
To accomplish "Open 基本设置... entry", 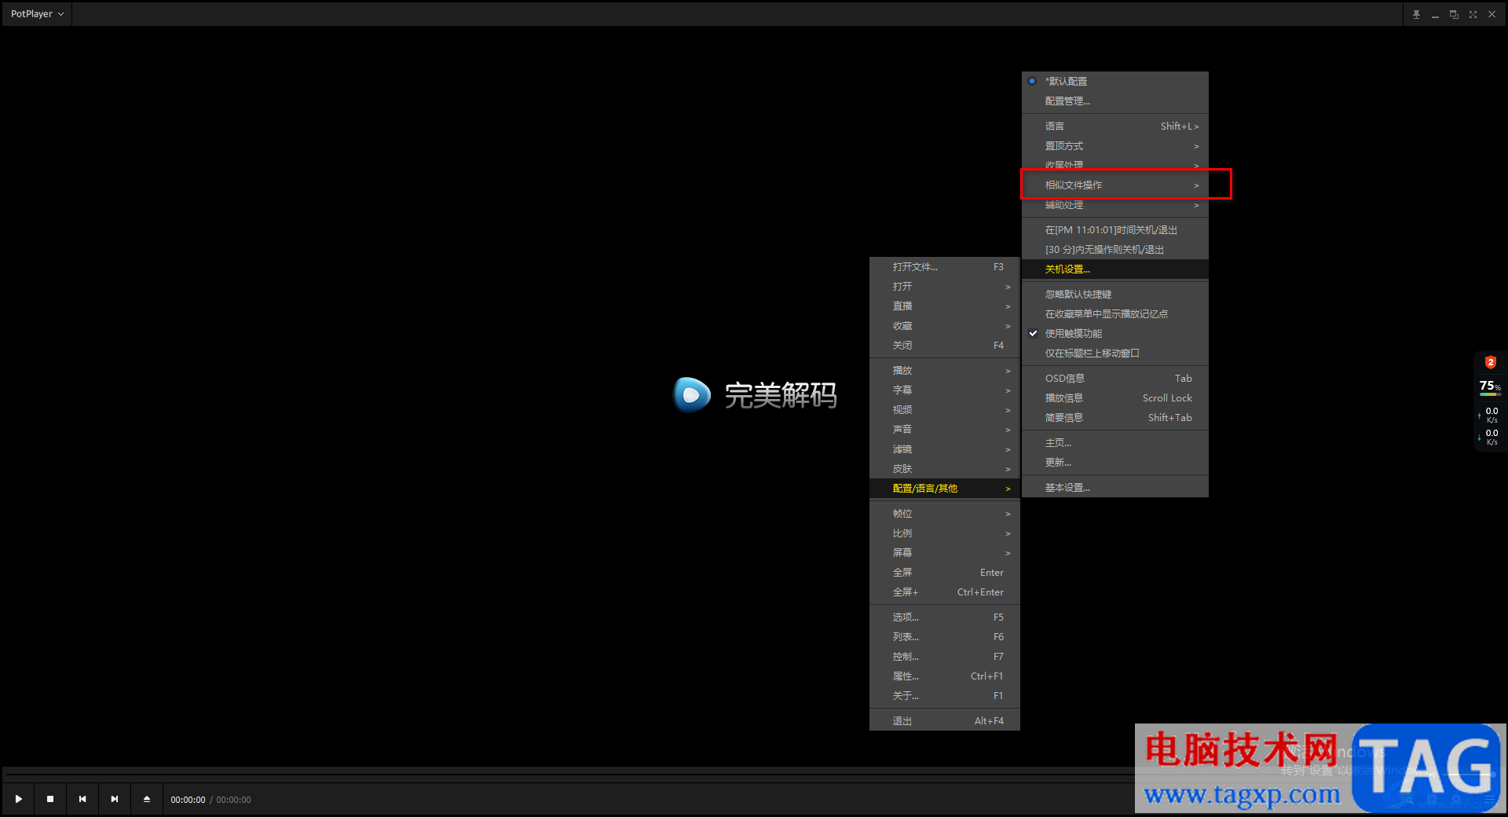I will click(x=1115, y=488).
